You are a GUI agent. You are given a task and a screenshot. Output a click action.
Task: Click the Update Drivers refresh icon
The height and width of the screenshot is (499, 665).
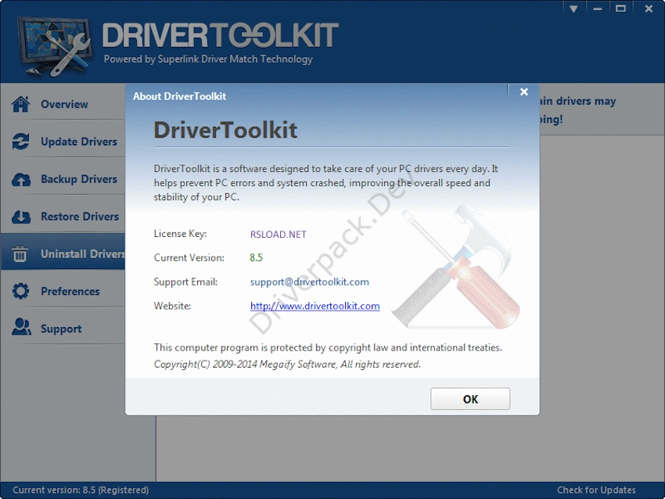coord(21,142)
